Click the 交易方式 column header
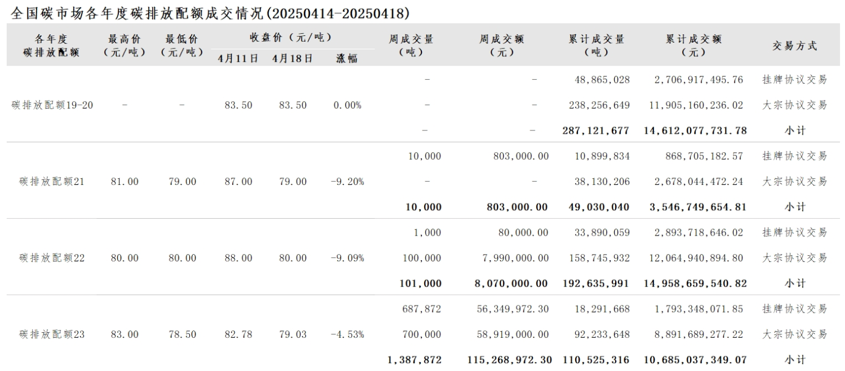This screenshot has height=371, width=845. tap(795, 46)
